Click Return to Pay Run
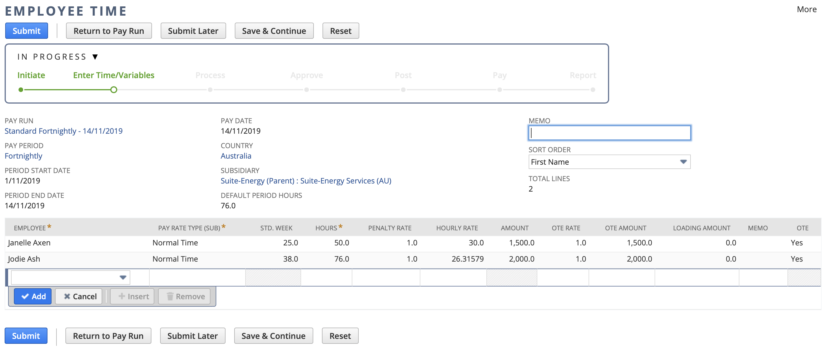The image size is (828, 349). 109,30
